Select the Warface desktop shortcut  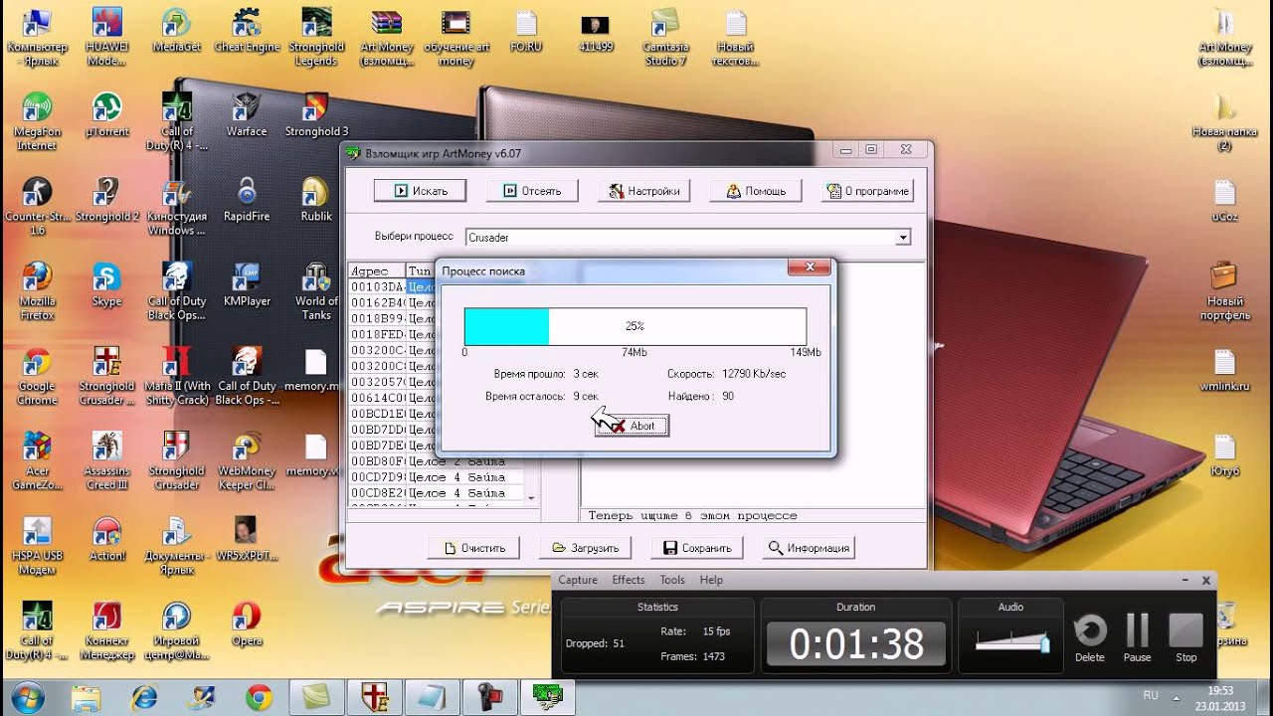[247, 115]
